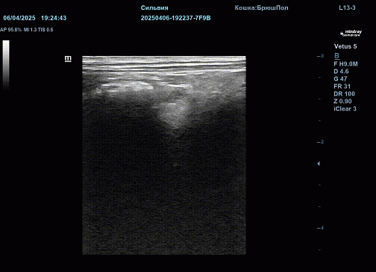Select the frequency F H9.0M parameter
Screen dimensions: 376x272
pos(345,64)
